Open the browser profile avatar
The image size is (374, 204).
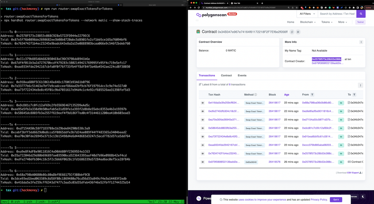(361, 7)
